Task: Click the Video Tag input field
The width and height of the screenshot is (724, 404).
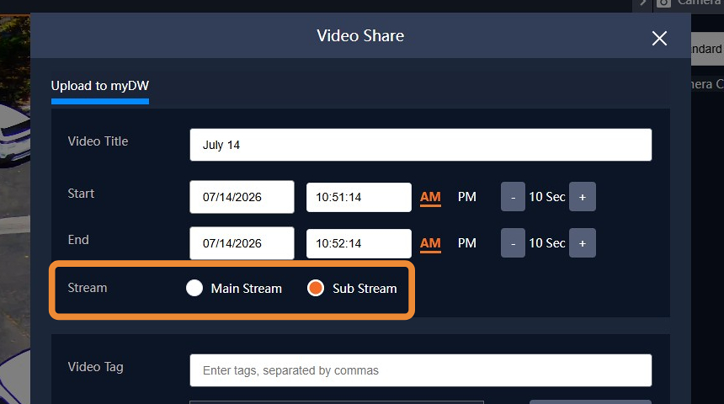Action: coord(421,370)
